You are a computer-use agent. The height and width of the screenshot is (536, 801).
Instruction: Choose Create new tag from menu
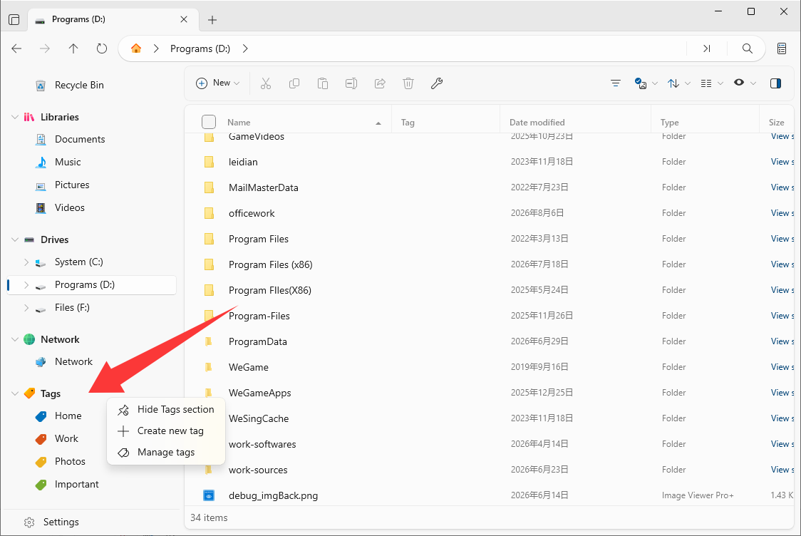166,431
